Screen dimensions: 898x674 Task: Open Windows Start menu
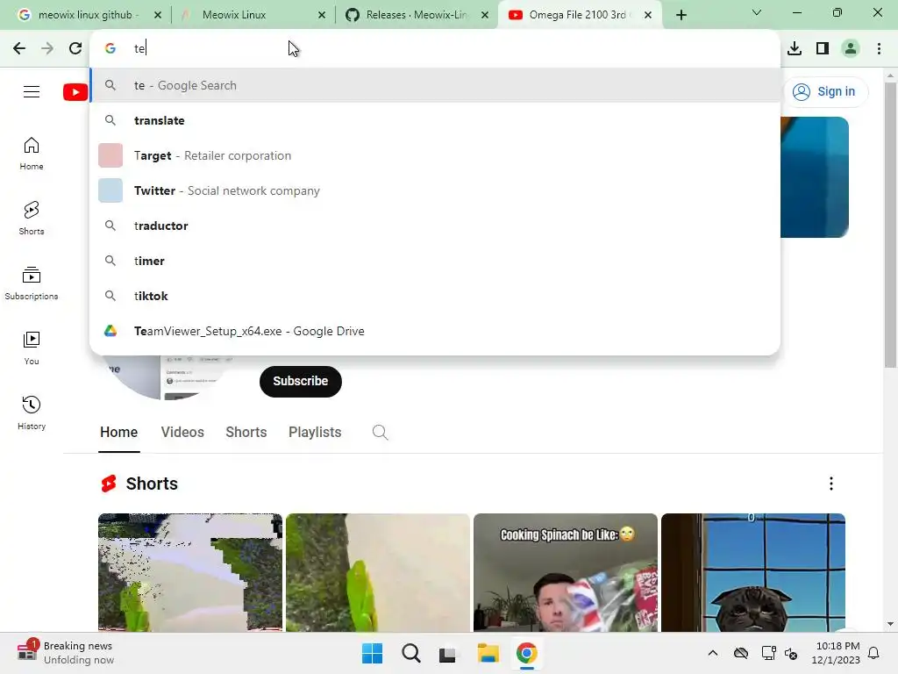372,653
